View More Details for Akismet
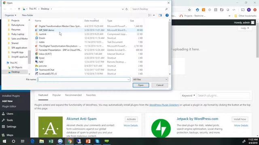Viewport: 259px width, 145px height. tap(131, 125)
